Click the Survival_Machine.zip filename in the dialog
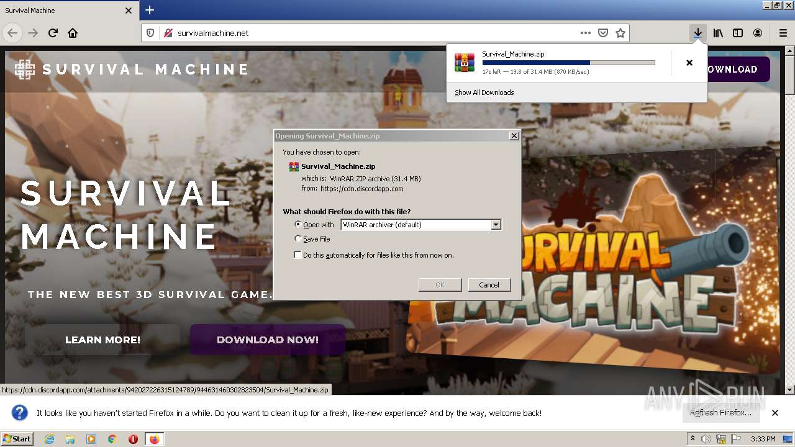 (338, 166)
